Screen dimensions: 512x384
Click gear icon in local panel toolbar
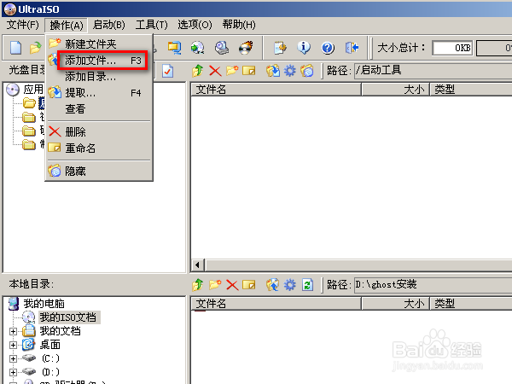tap(290, 285)
